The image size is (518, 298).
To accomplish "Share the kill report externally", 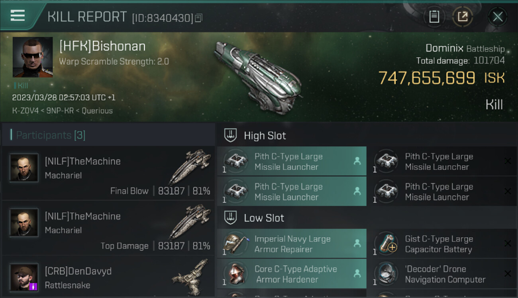I will 463,17.
